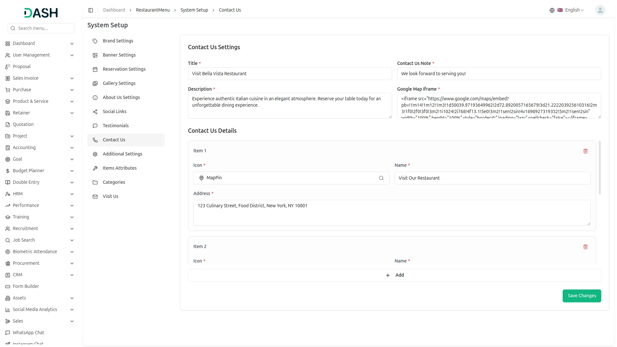Delete Item 1 with trash icon
Screen dimensions: 617x347
[585, 151]
